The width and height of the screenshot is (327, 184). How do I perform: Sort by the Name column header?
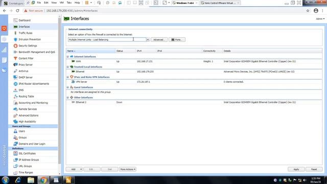(90, 51)
